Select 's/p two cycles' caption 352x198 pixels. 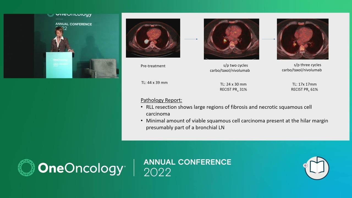(235, 65)
